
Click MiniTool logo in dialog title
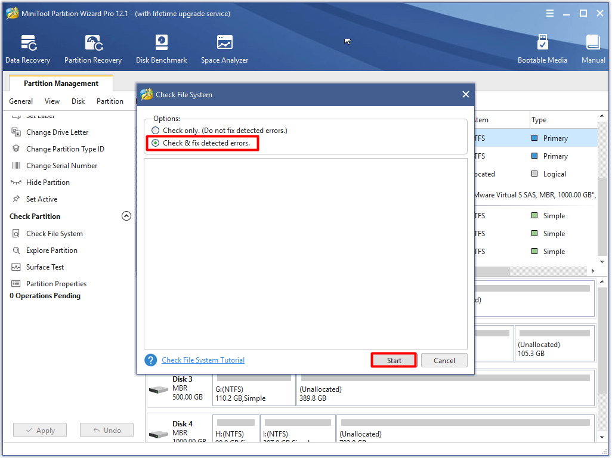coord(146,94)
